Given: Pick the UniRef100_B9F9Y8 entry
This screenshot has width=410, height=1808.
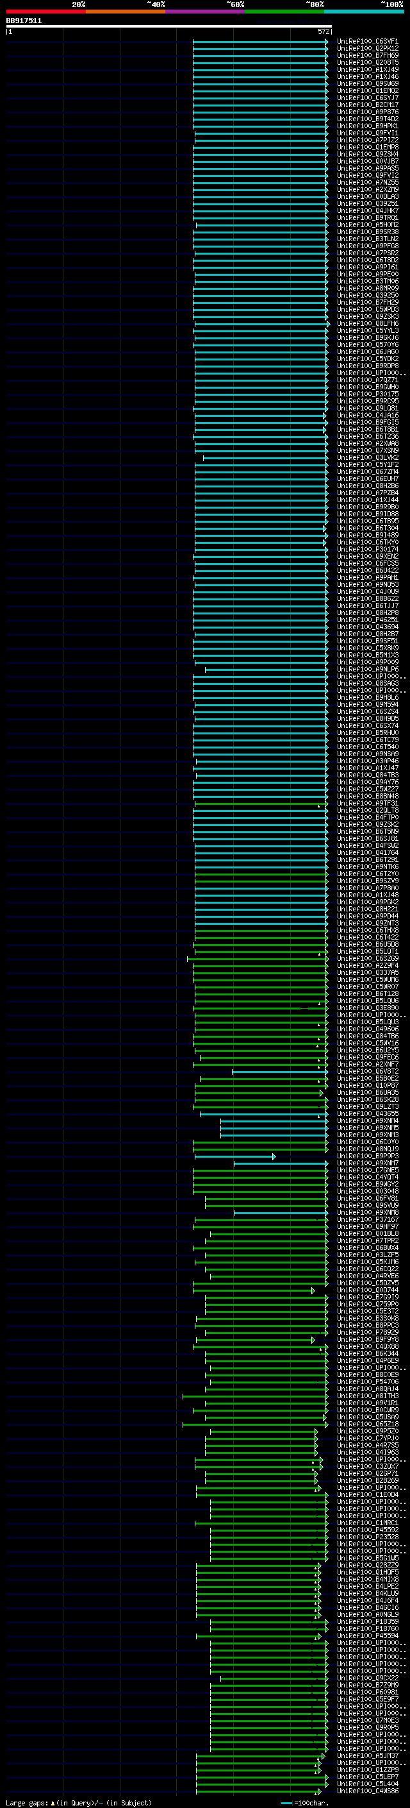Looking at the screenshot, I should pyautogui.click(x=368, y=1339).
